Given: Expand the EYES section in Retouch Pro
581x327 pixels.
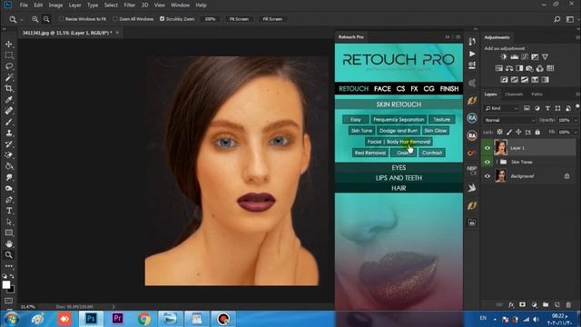Looking at the screenshot, I should (x=399, y=167).
